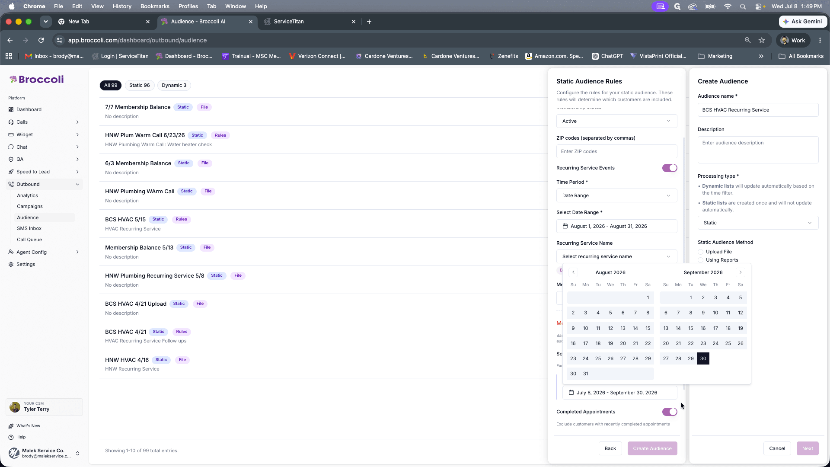Click the Tyler Terry CSM card
The width and height of the screenshot is (830, 467).
click(44, 407)
